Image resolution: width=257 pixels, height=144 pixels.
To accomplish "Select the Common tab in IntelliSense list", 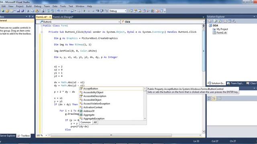I will [86, 122].
